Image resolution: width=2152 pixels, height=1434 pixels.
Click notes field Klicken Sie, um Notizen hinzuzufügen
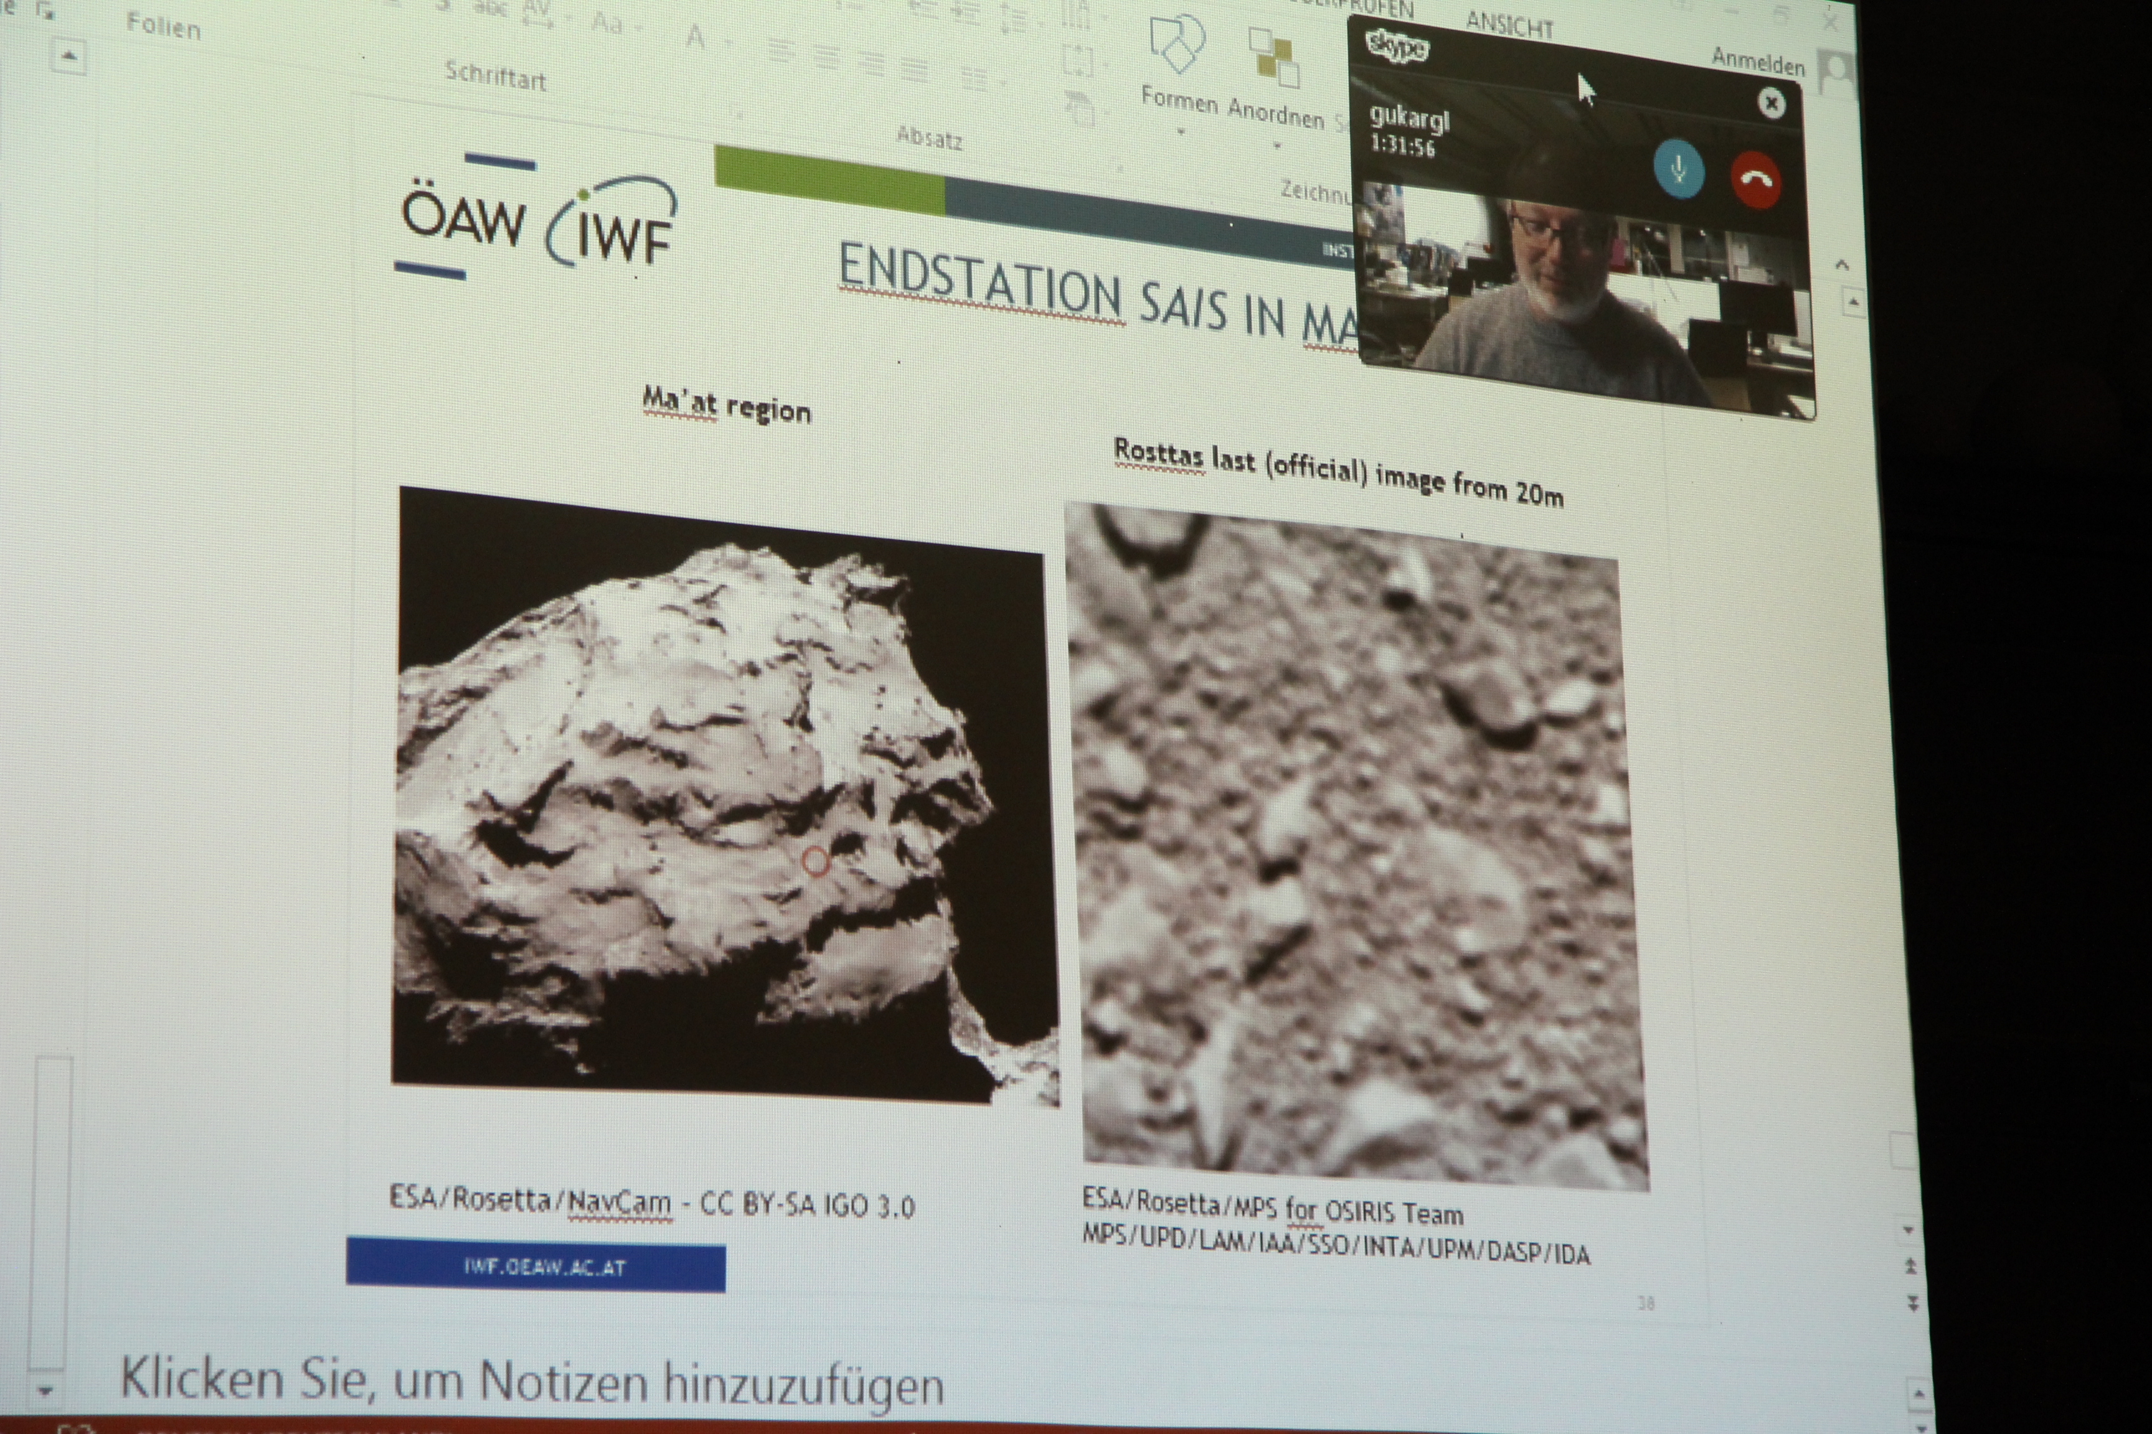coord(532,1381)
